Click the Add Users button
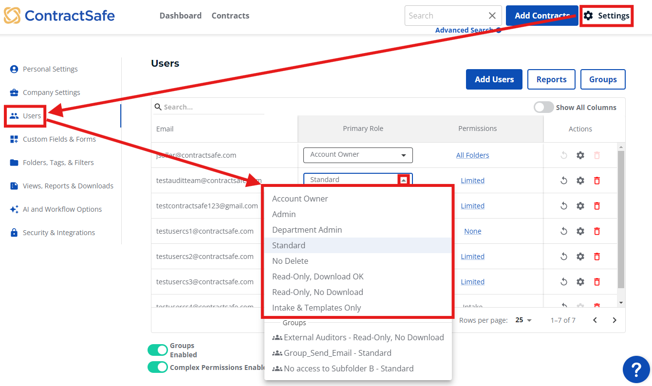652x386 pixels. click(494, 79)
